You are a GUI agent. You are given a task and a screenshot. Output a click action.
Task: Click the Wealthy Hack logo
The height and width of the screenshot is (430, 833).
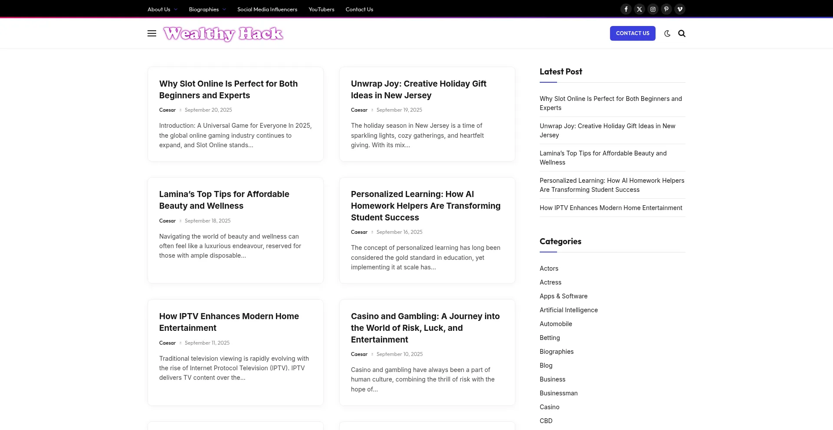(223, 33)
